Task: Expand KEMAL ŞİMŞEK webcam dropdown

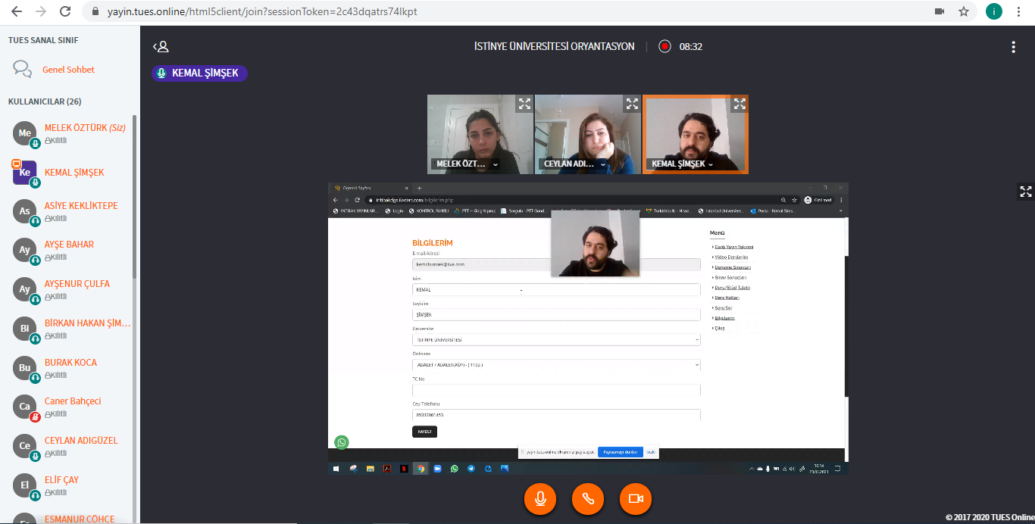Action: click(x=711, y=164)
